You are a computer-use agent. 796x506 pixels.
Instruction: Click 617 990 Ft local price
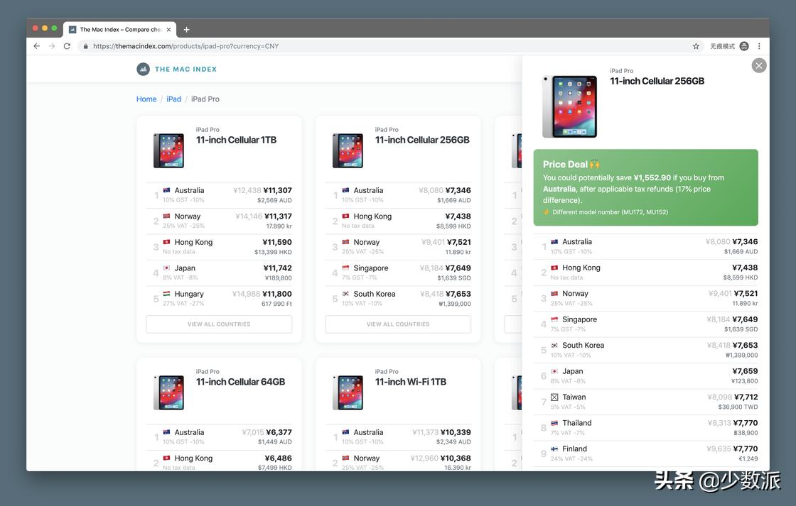point(276,304)
